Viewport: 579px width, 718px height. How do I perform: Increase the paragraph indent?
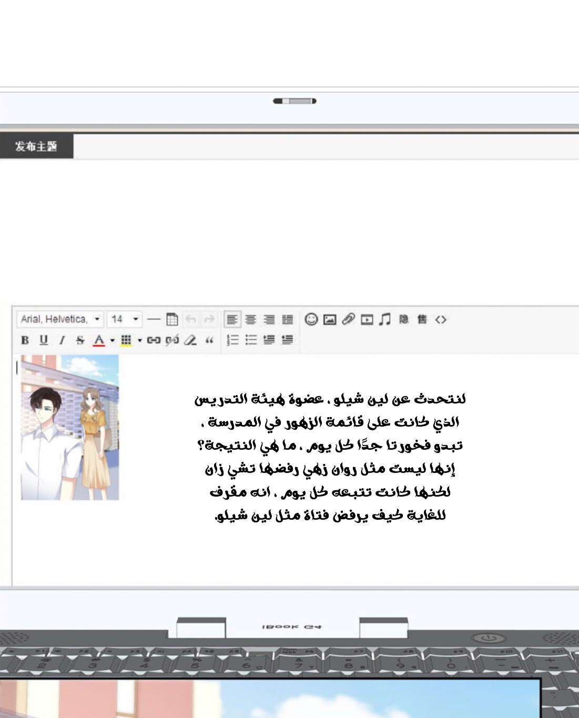click(269, 340)
